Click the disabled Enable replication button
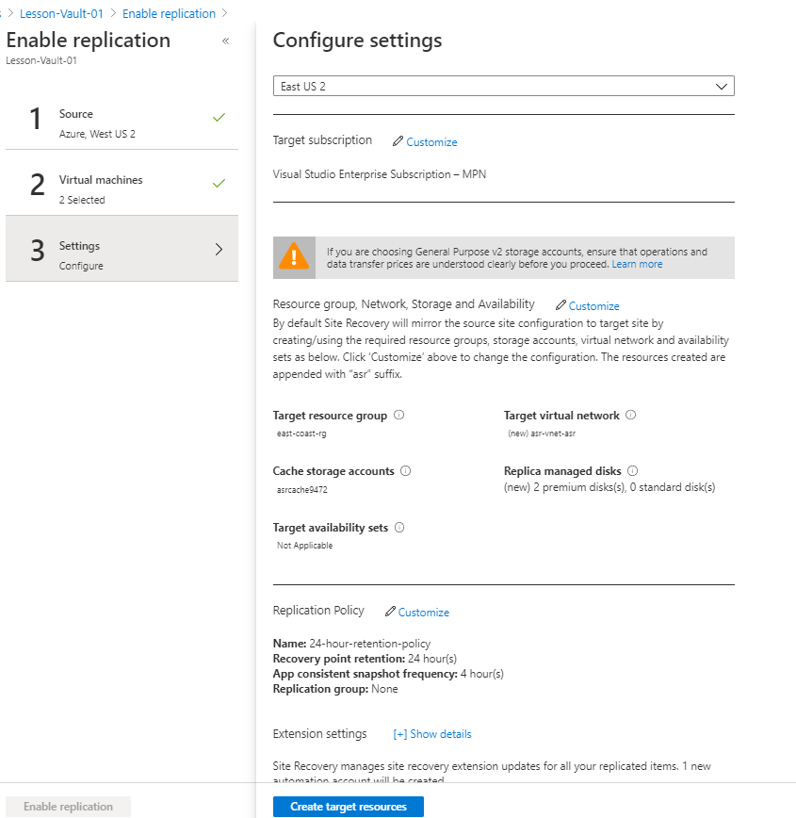Viewport: 796px width, 818px height. click(x=68, y=807)
